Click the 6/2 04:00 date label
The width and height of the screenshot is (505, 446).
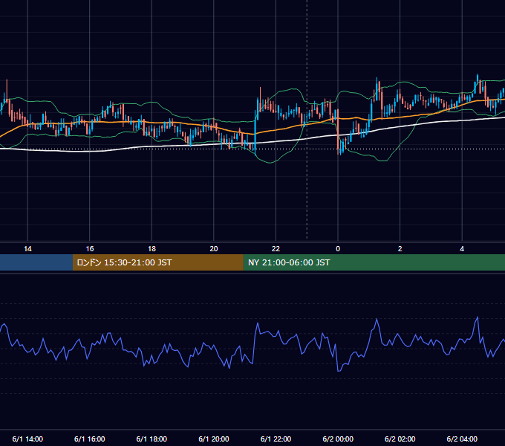[x=462, y=439]
